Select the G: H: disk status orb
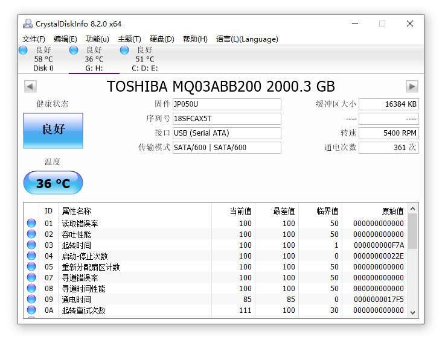The width and height of the screenshot is (445, 346). [74, 50]
